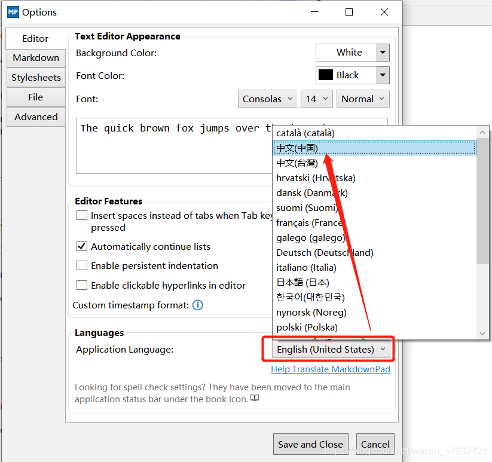Click the Black font color swatch
Image resolution: width=492 pixels, height=462 pixels.
pos(326,75)
